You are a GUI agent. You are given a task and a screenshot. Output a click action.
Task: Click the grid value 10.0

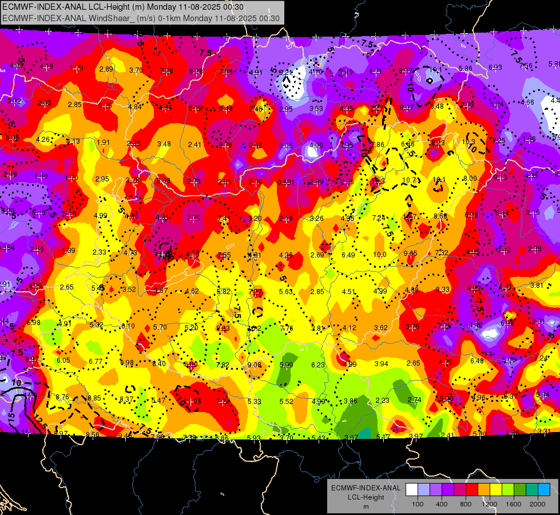coord(380,255)
